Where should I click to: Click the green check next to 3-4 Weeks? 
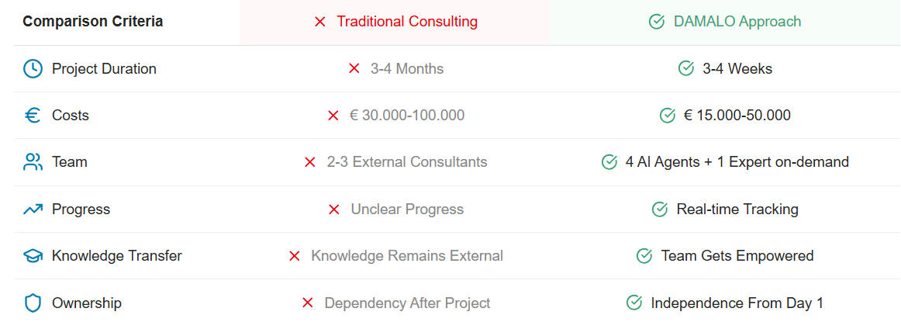[x=686, y=69]
